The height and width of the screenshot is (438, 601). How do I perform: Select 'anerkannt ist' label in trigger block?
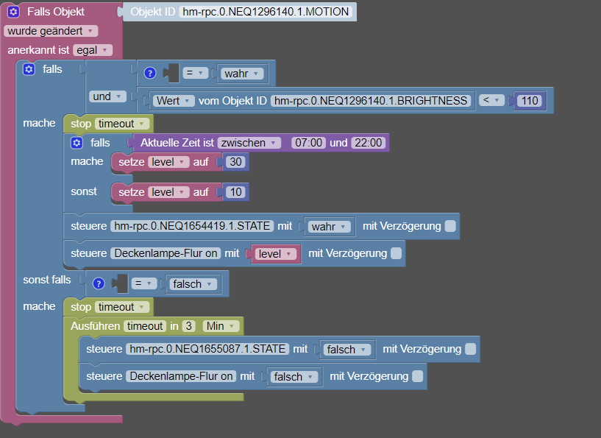tap(38, 50)
